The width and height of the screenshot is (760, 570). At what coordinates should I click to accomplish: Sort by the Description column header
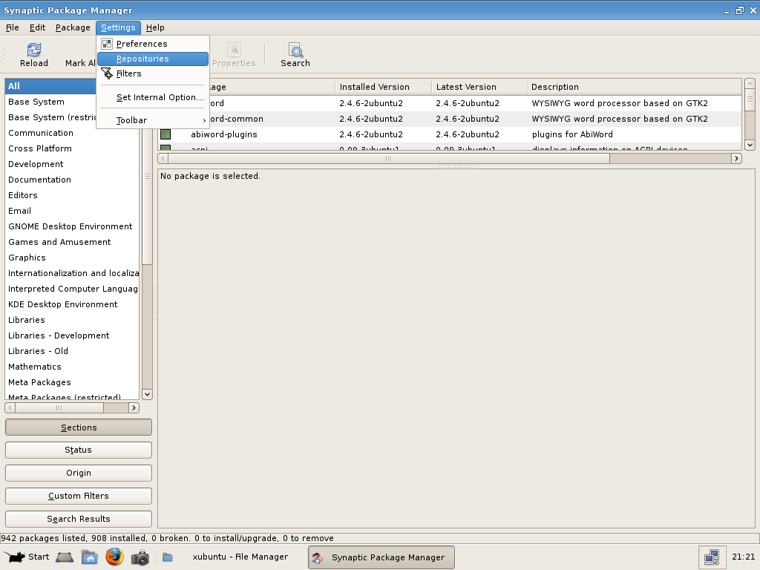tap(635, 87)
